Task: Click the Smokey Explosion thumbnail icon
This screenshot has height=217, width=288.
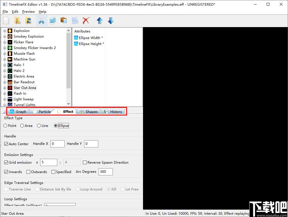Action: click(x=10, y=36)
